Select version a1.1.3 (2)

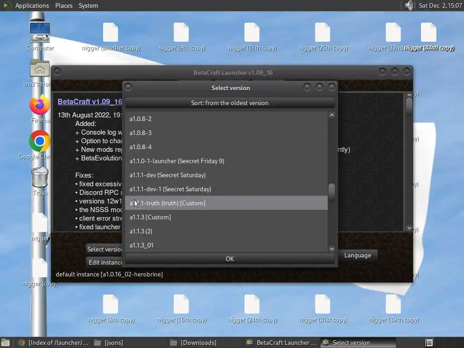pos(226,231)
